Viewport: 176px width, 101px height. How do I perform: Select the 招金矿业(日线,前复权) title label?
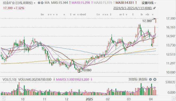point(18,3)
